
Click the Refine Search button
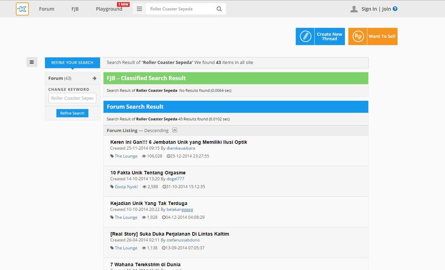[72, 113]
